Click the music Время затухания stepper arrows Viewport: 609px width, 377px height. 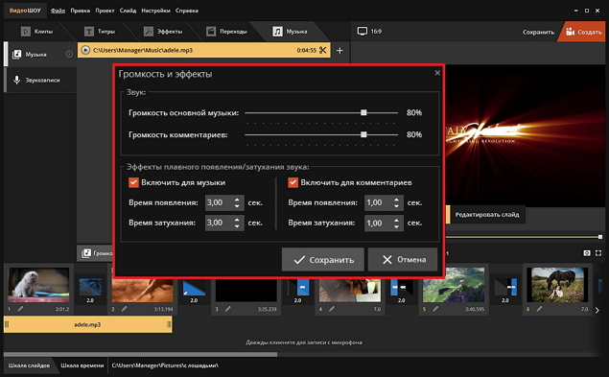[237, 223]
